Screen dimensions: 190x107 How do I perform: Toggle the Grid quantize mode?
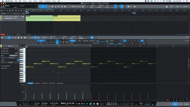(41, 41)
